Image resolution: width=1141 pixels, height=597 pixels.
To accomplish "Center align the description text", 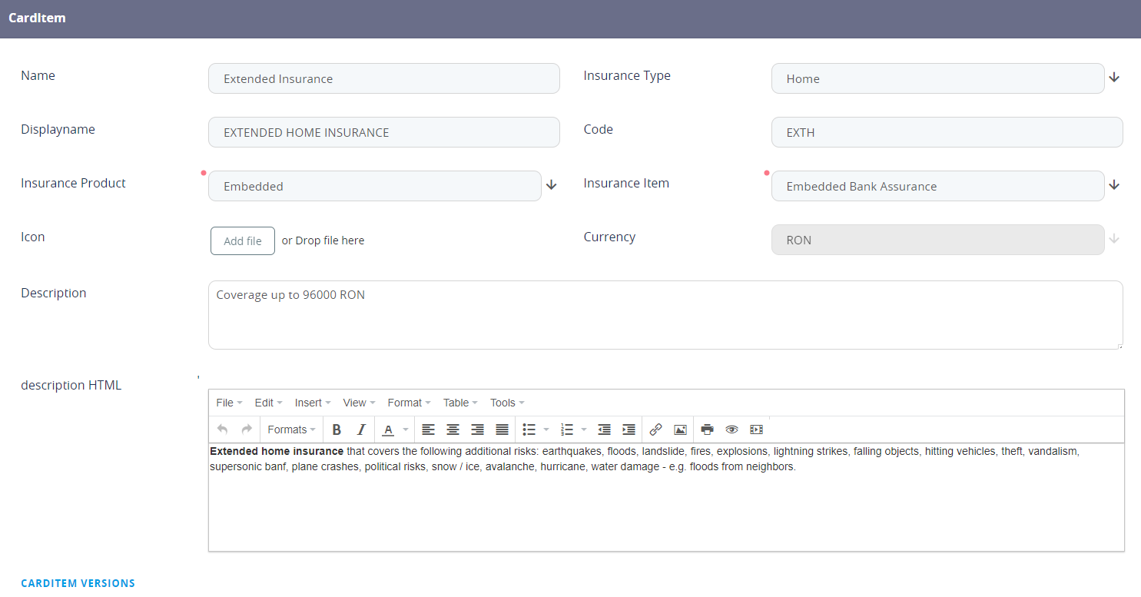I will 453,430.
